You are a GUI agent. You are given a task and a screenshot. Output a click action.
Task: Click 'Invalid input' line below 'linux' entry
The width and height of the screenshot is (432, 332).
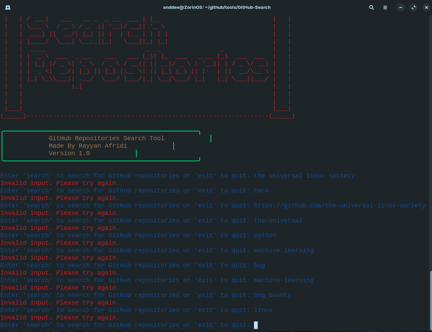pos(60,317)
